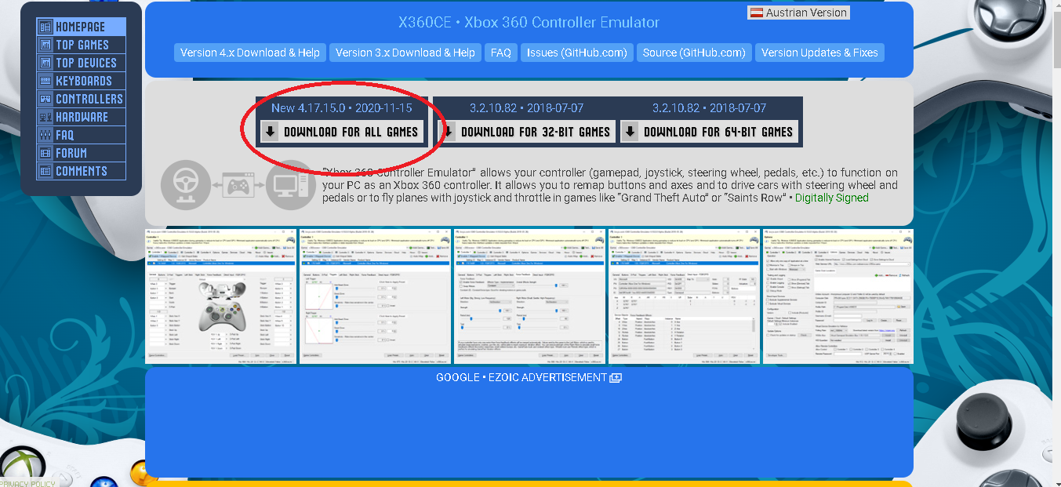Go to Top Devices page
The height and width of the screenshot is (487, 1061).
[81, 63]
